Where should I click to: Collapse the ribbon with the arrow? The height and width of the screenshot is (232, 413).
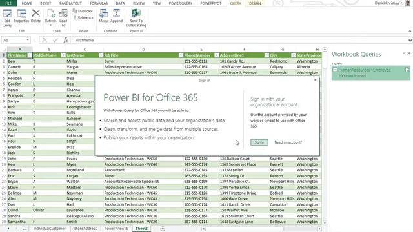(x=410, y=31)
